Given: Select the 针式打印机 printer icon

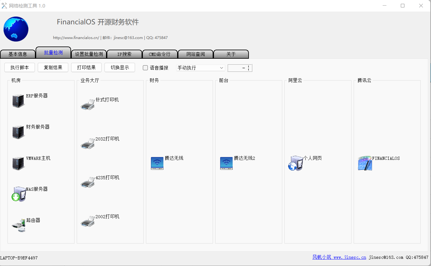Looking at the screenshot, I should tap(88, 105).
